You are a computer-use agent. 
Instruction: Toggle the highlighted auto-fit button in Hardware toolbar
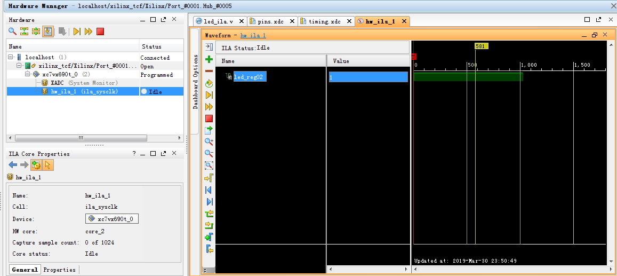pyautogui.click(x=48, y=31)
